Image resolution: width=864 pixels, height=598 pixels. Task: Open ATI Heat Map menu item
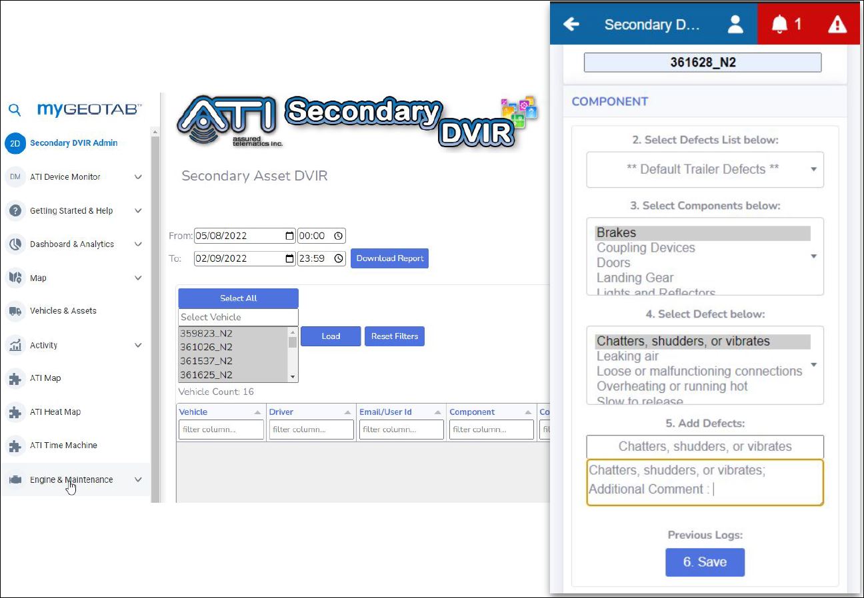[x=55, y=412]
